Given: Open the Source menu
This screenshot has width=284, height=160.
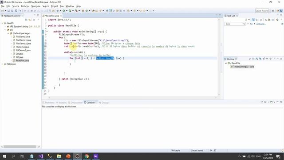Looking at the screenshot, I should pyautogui.click(x=16, y=6).
